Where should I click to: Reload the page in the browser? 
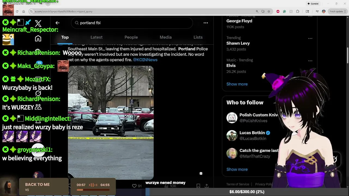[17, 11]
